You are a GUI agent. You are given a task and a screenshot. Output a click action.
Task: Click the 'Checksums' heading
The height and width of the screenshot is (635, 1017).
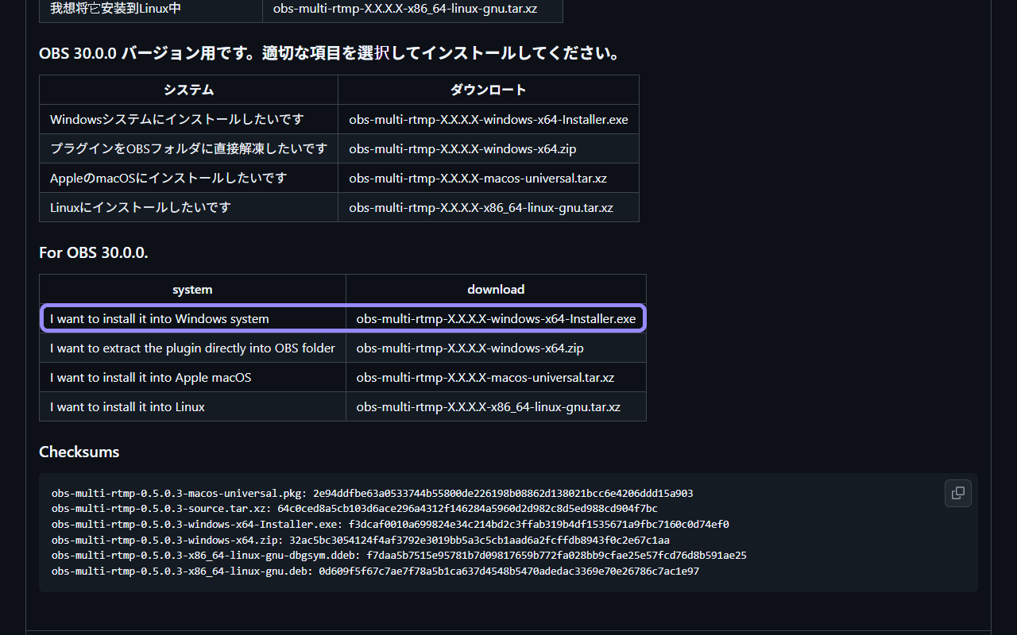pos(79,452)
